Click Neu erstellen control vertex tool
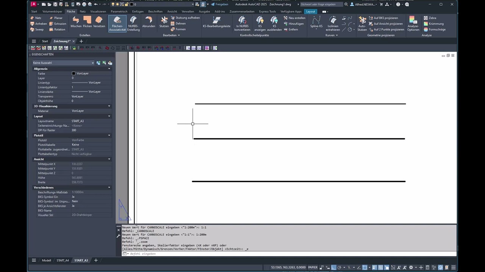Screen dimensions: 485x272 pyautogui.click(x=294, y=18)
